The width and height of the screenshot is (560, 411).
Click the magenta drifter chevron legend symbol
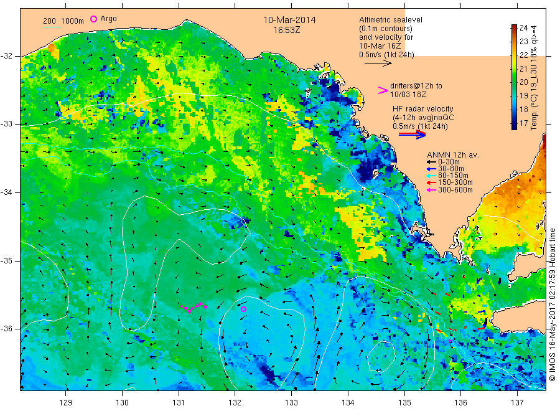(383, 90)
